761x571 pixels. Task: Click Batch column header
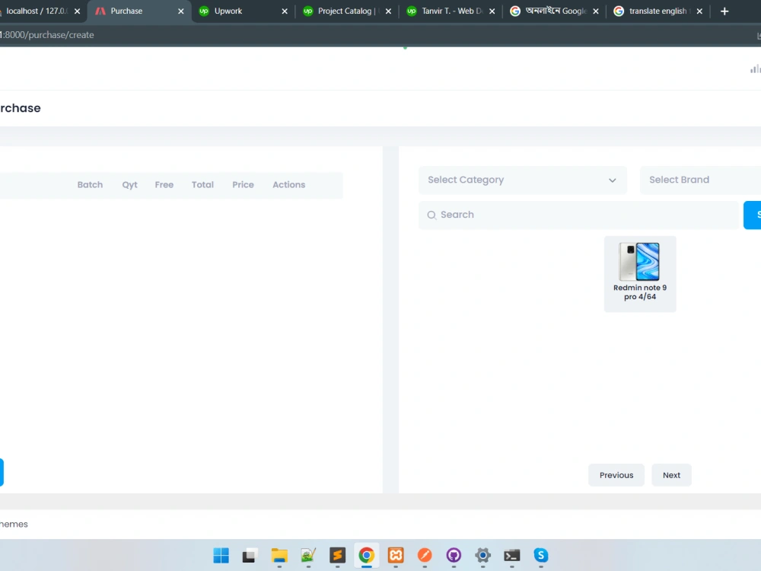90,184
